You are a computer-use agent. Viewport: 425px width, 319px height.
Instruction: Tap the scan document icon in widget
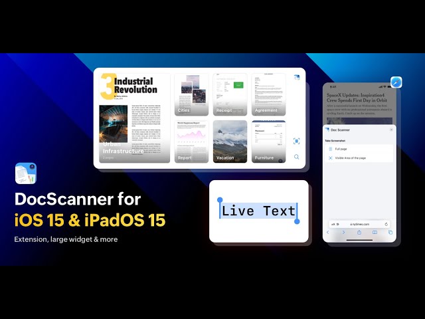click(x=296, y=142)
